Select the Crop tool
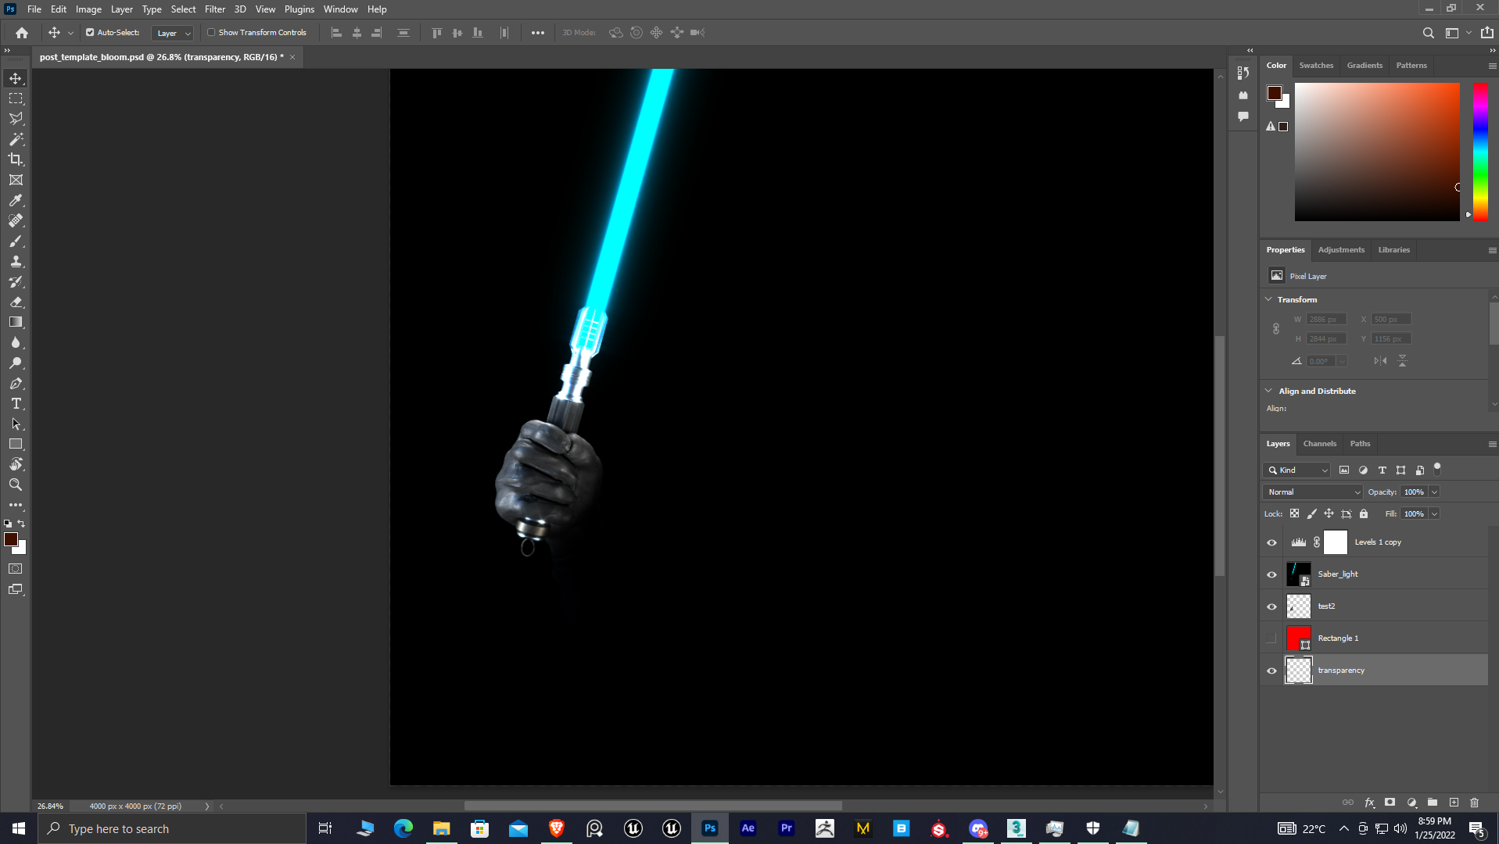 coord(16,159)
